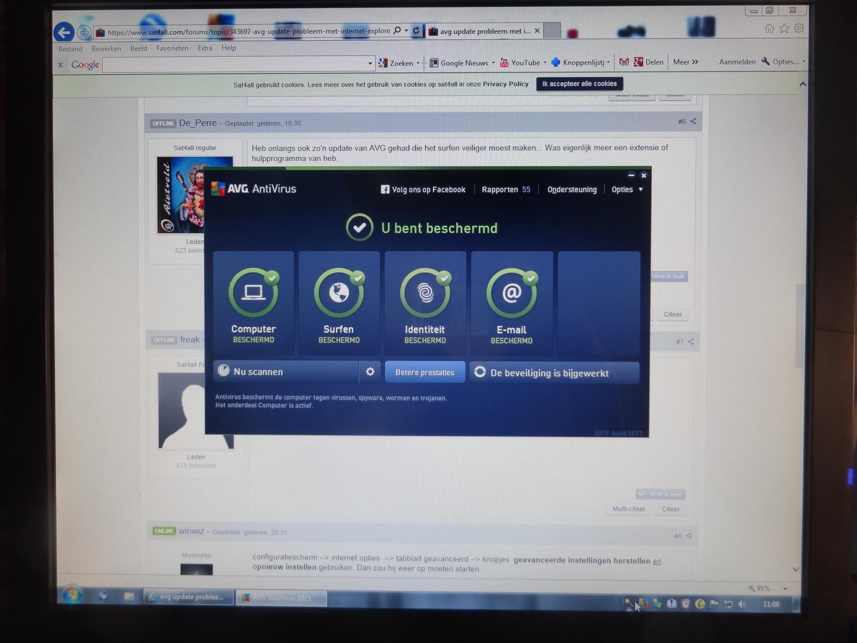857x643 pixels.
Task: Open the Favorites star icon
Action: click(x=784, y=28)
